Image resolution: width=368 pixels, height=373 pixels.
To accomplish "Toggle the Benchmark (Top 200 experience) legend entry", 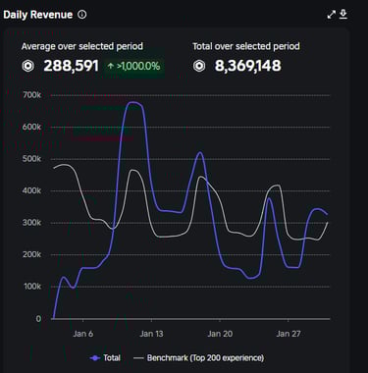I will click(199, 358).
